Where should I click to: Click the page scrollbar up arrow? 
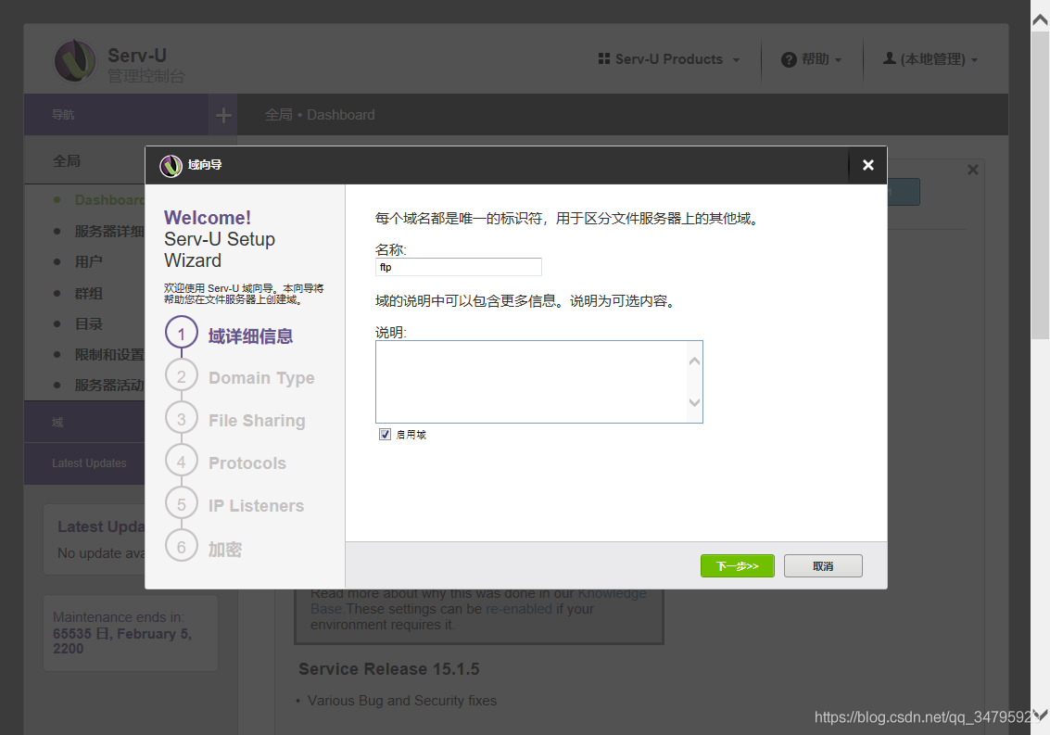click(1040, 20)
